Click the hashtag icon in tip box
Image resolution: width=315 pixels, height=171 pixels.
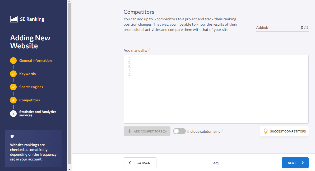[x=12, y=136]
